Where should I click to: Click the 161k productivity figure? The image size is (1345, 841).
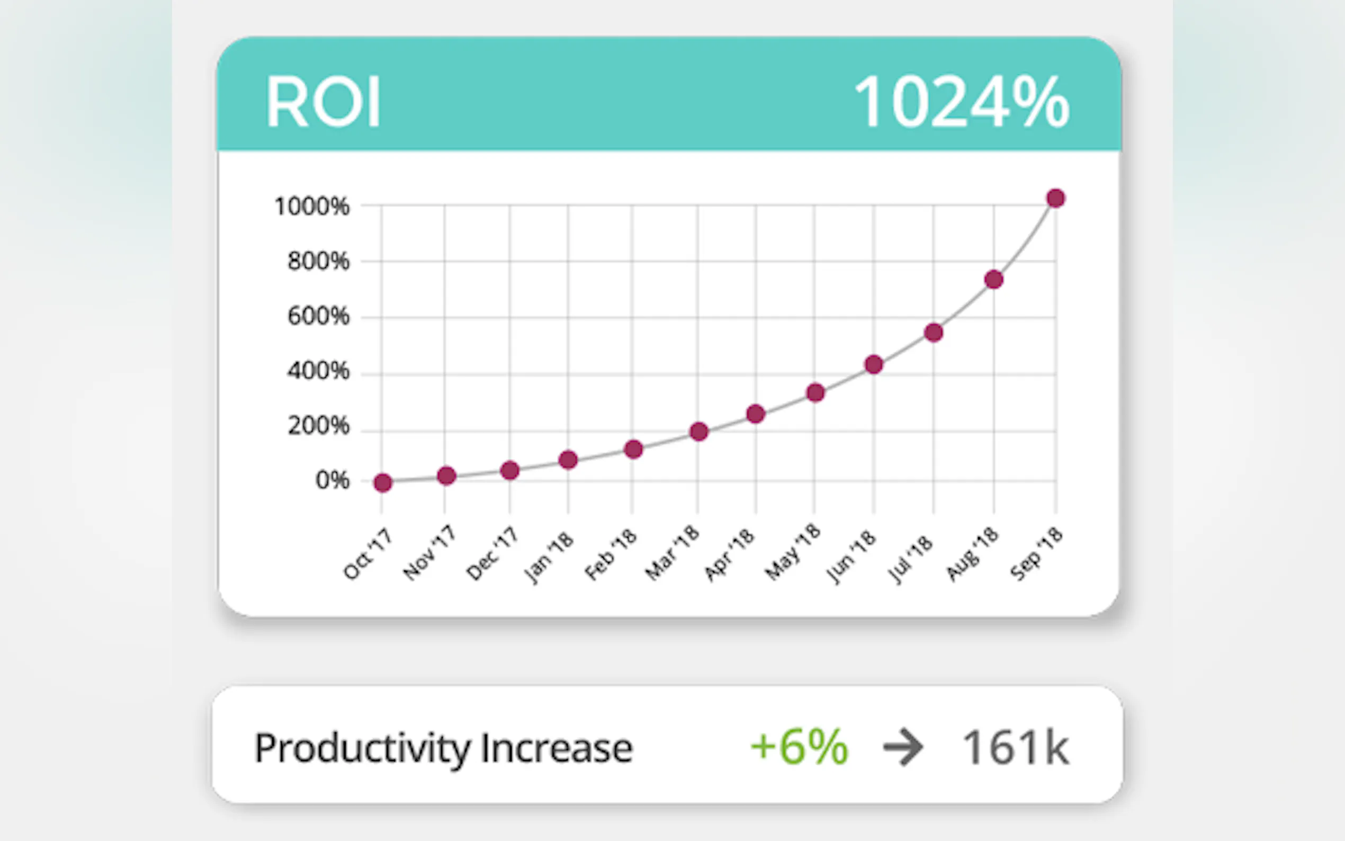coord(1015,748)
